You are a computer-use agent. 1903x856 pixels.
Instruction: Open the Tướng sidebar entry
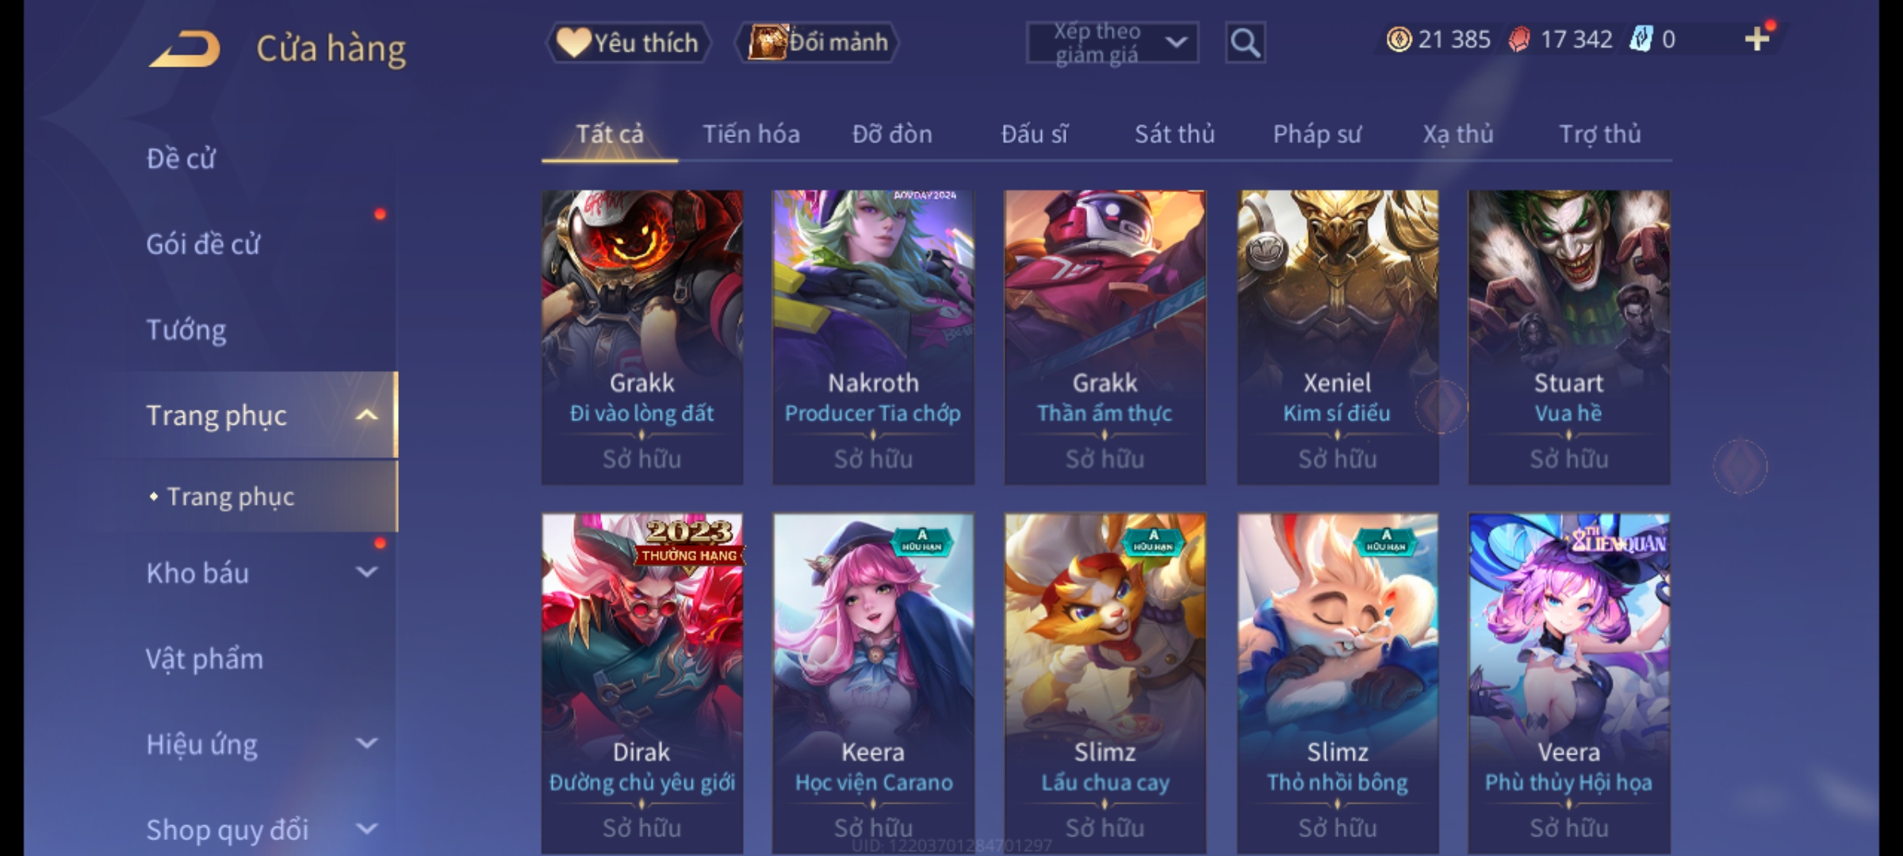point(186,330)
